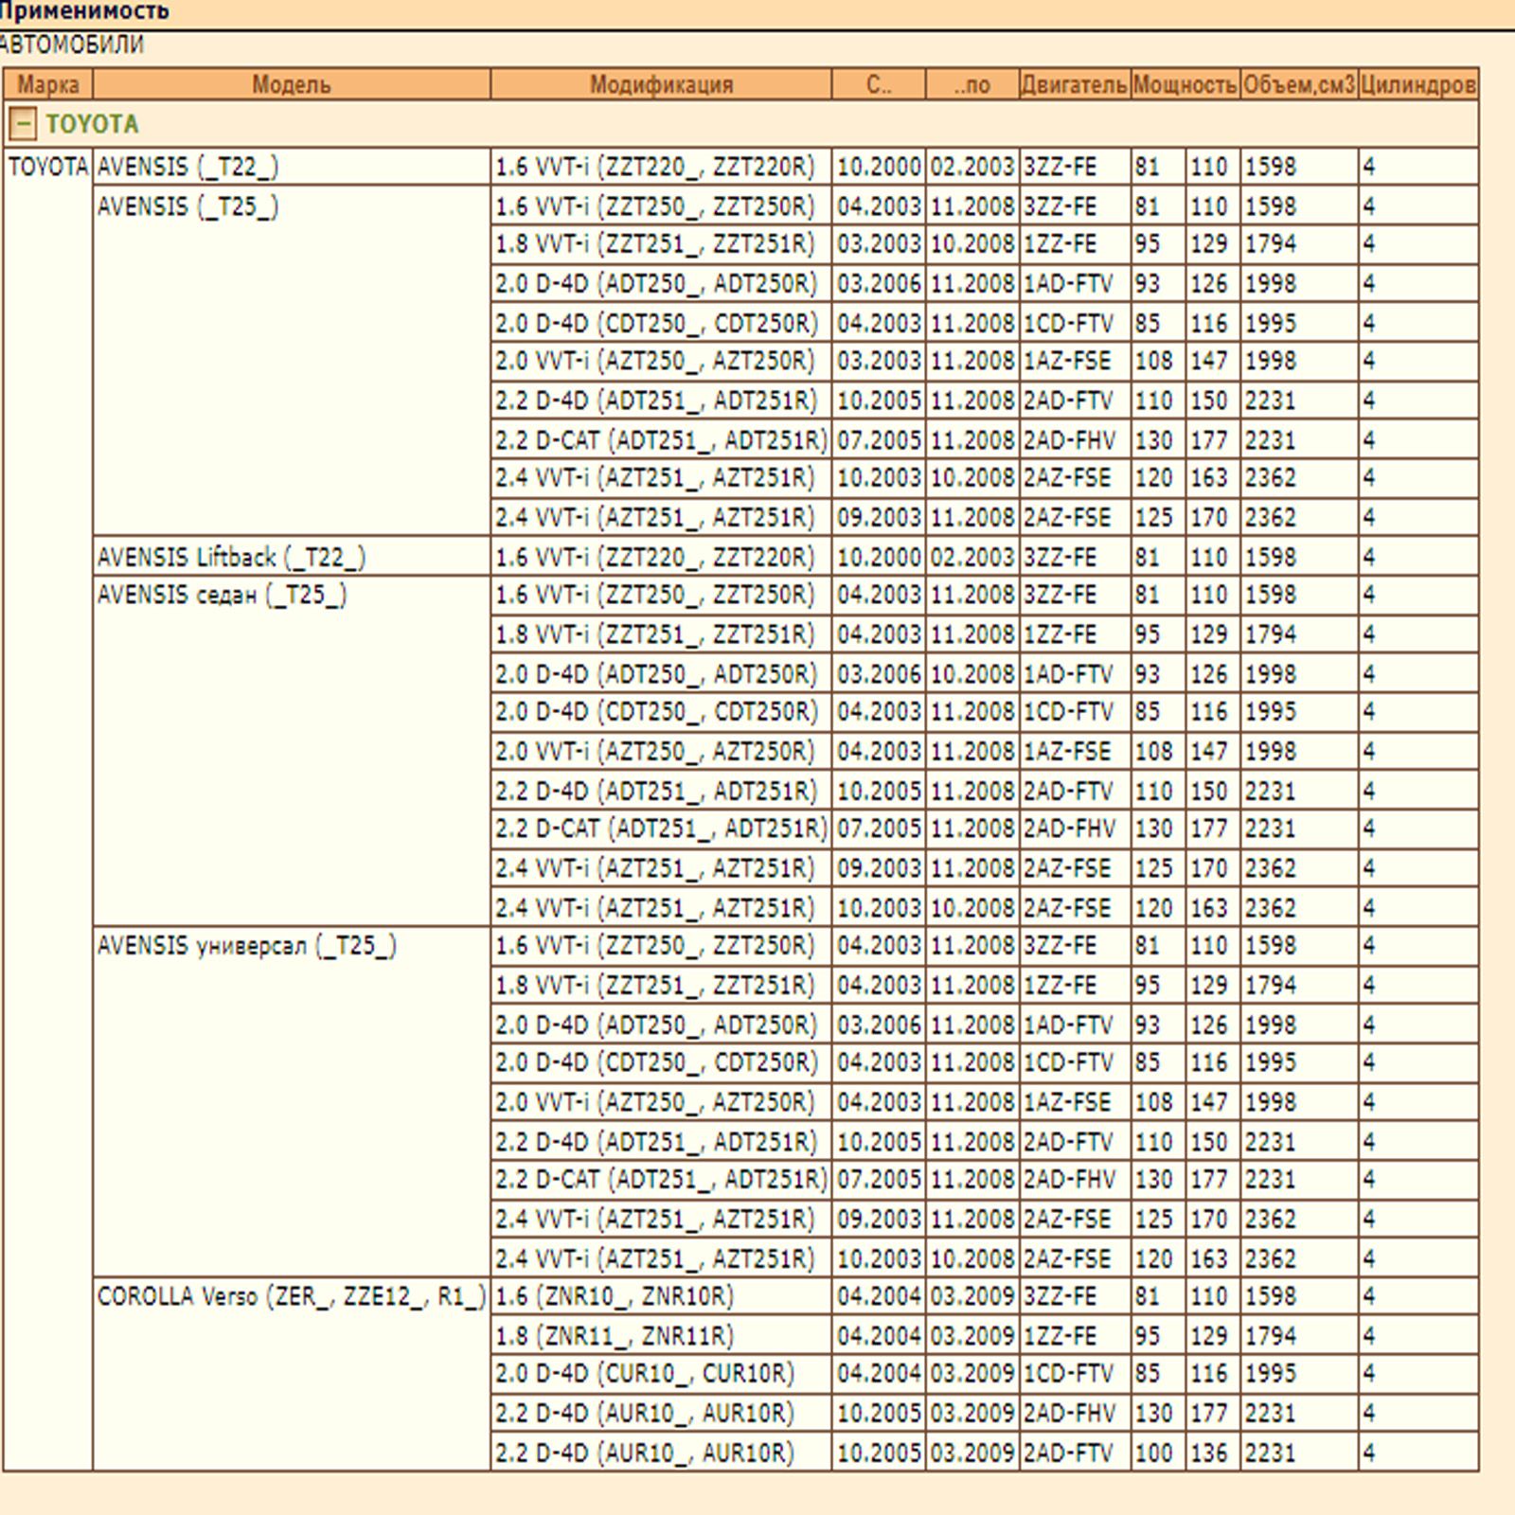
Task: Select the AVENSIS (_T22_) model cell
Action: (187, 167)
